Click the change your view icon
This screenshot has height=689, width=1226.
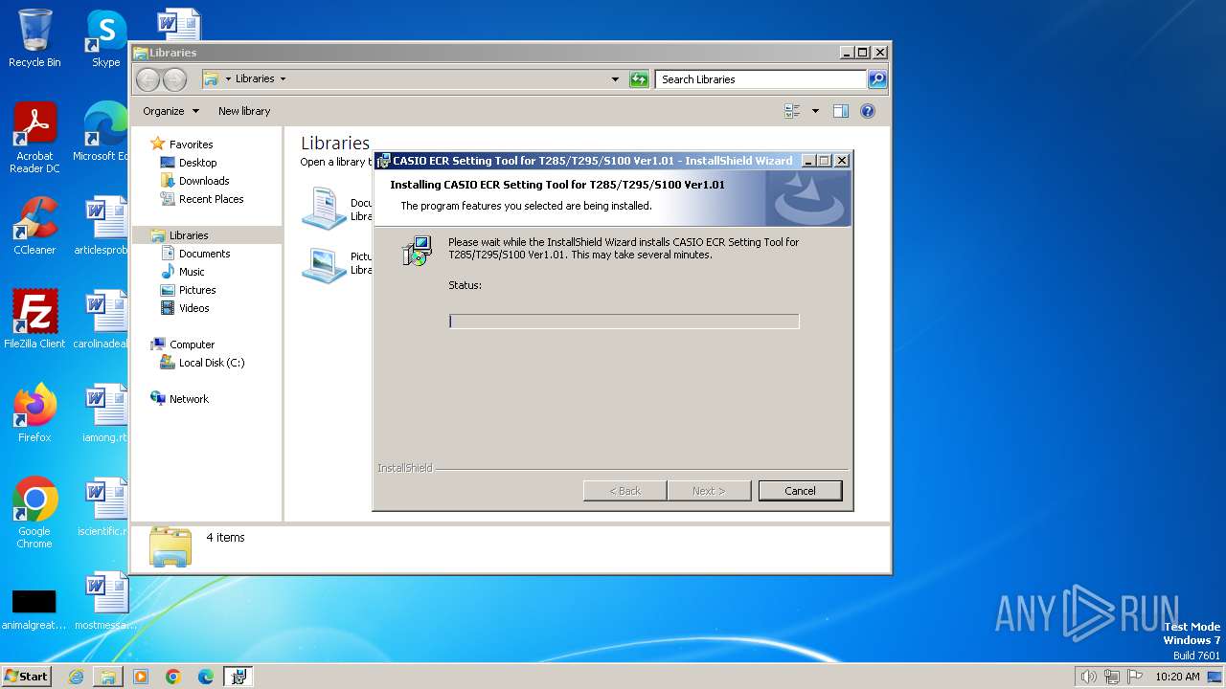pyautogui.click(x=792, y=111)
